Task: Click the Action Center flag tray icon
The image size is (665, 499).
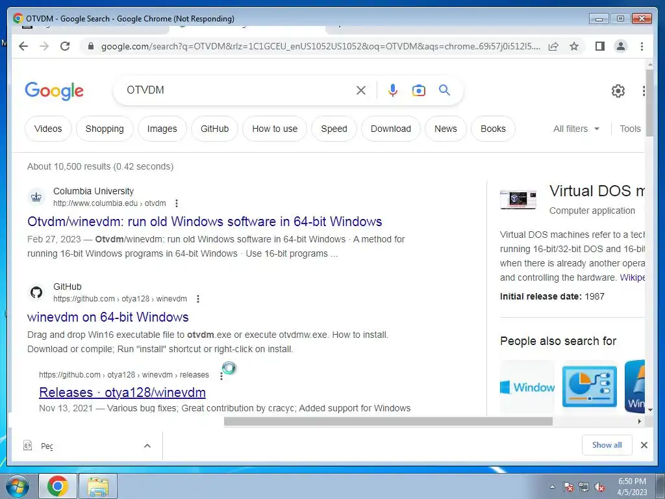Action: click(x=568, y=487)
